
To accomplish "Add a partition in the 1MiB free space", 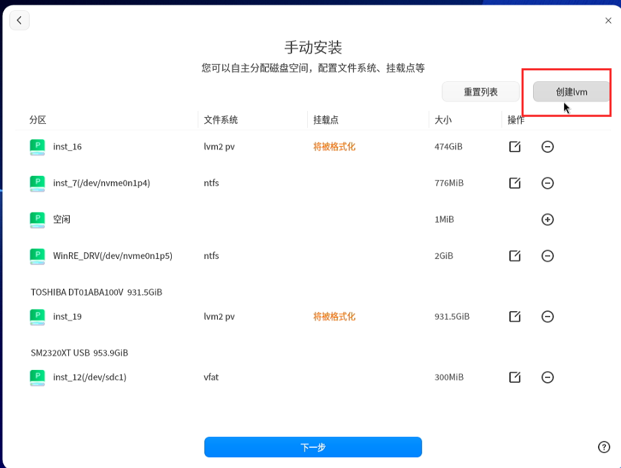I will [547, 219].
